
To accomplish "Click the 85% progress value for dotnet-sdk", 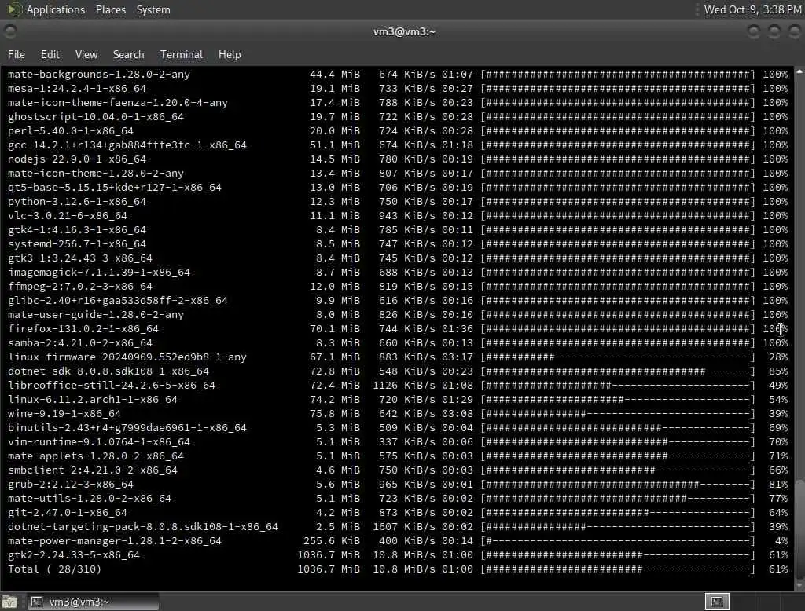I will pyautogui.click(x=778, y=371).
